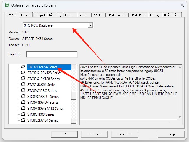The image size is (189, 142).
Task: Open the Debug tab
Action: pos(155,15)
